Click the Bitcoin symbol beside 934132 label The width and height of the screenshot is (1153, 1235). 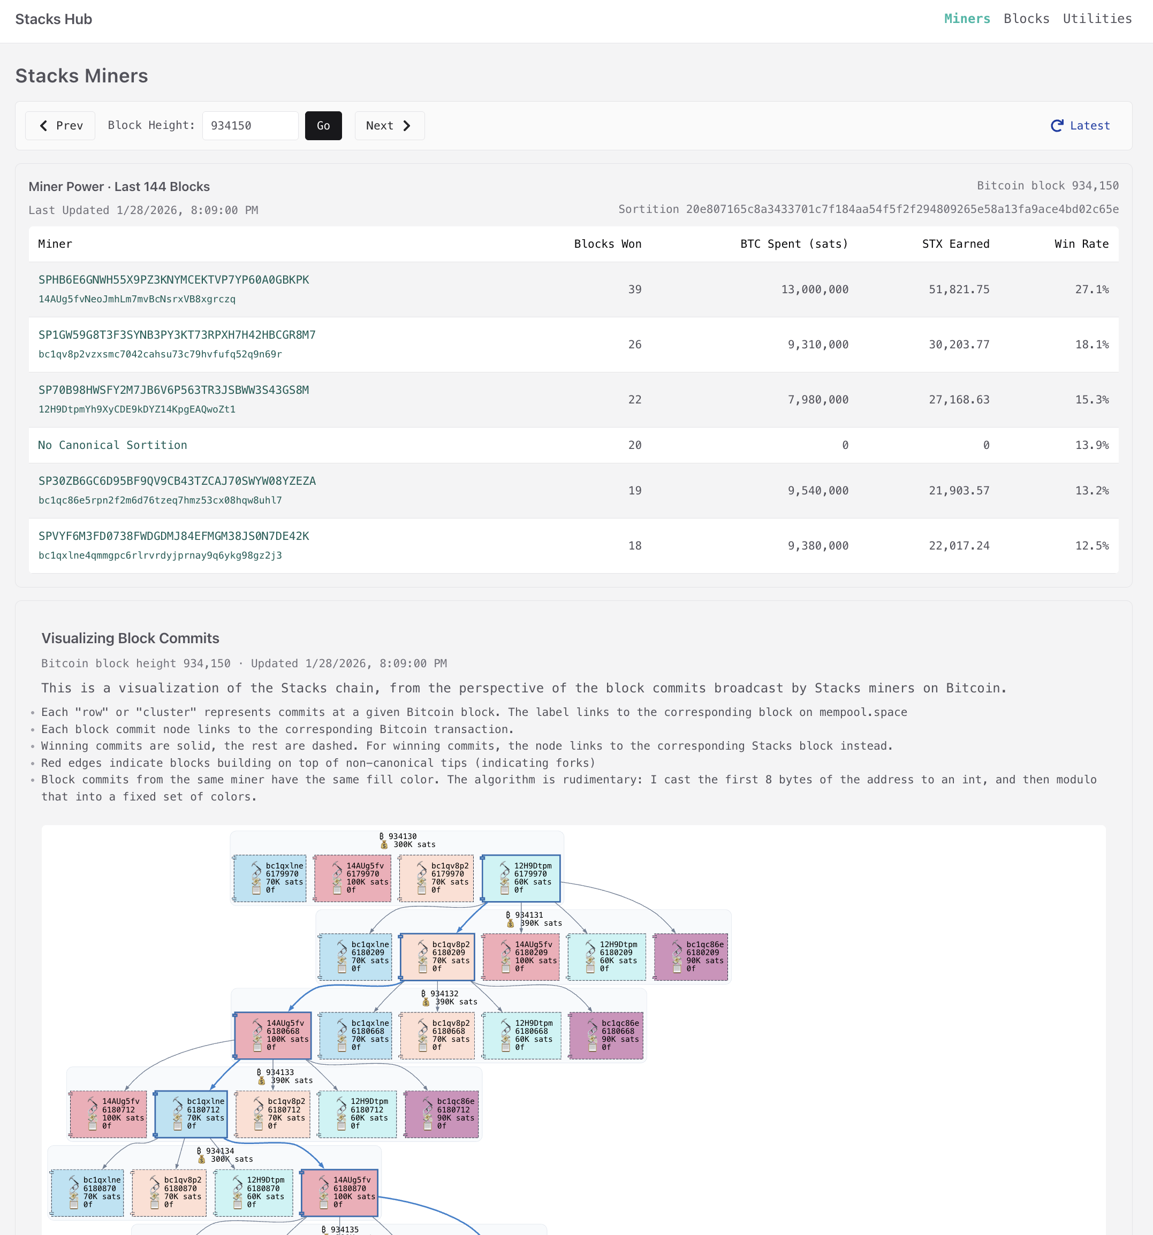[x=423, y=994]
